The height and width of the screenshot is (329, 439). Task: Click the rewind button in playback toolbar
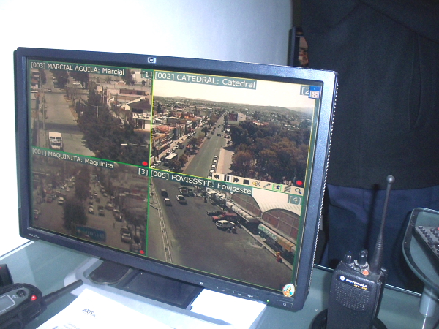tap(217, 178)
